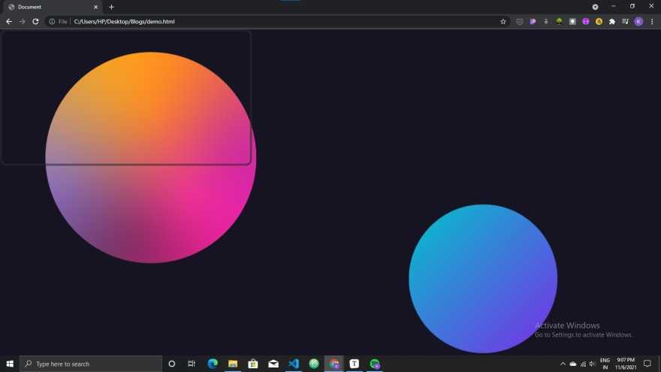
Task: Open the media controls icon in toolbar
Action: coord(625,22)
